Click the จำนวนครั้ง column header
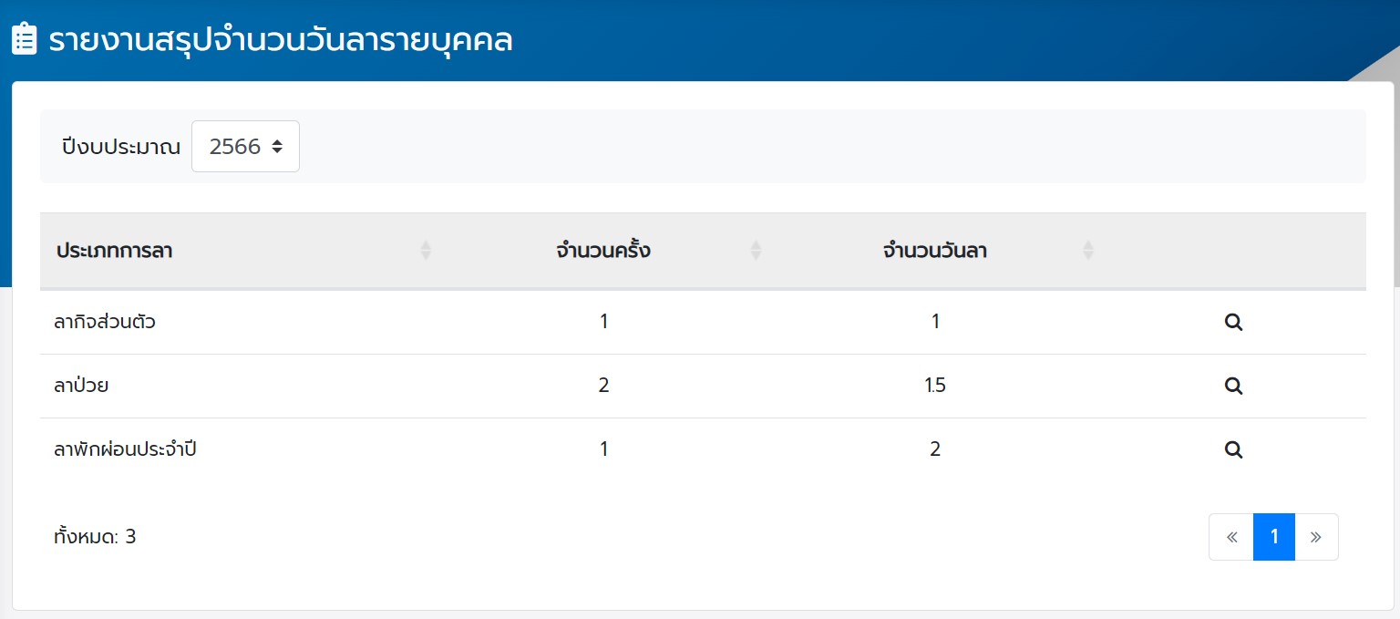 coord(602,251)
